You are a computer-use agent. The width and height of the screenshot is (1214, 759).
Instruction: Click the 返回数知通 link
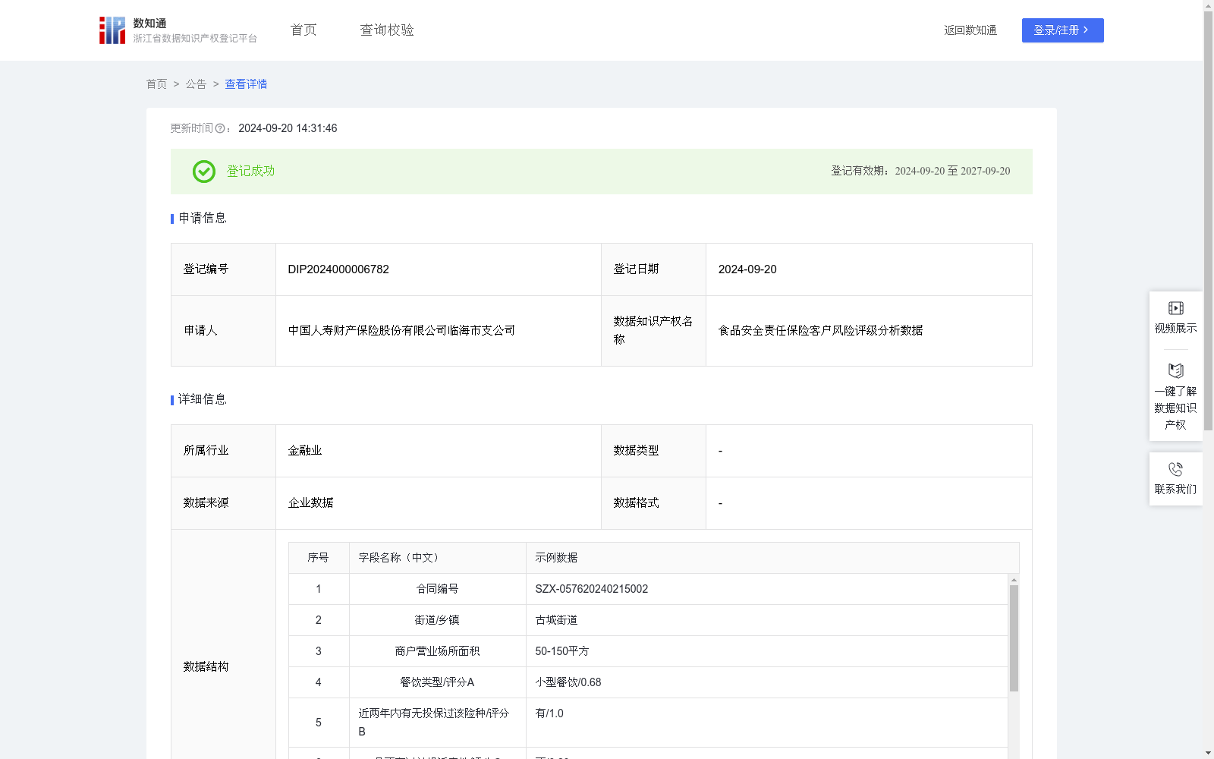[970, 30]
